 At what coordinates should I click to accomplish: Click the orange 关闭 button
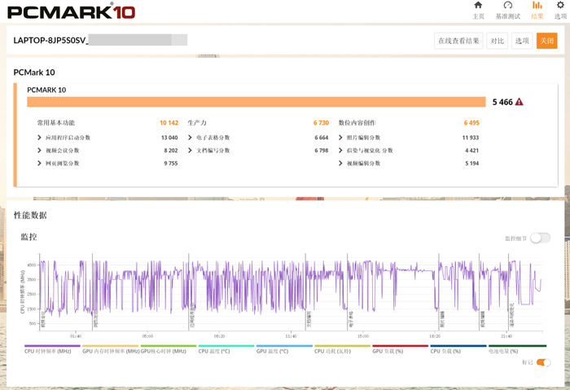(546, 41)
